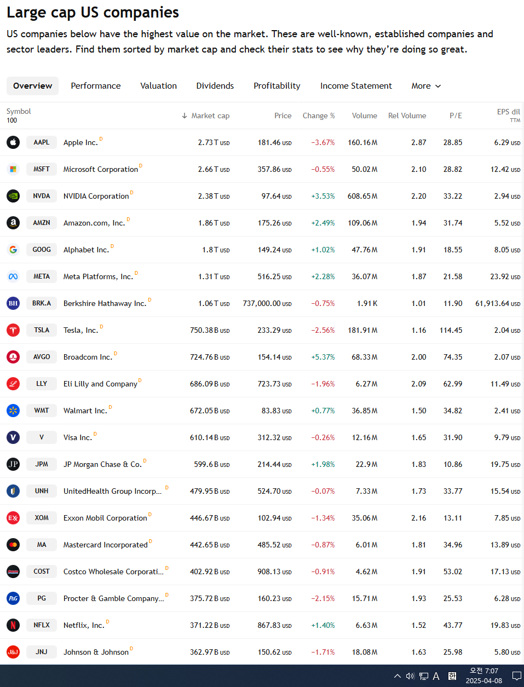
Task: Click the Amazon logo icon
Action: pos(13,223)
